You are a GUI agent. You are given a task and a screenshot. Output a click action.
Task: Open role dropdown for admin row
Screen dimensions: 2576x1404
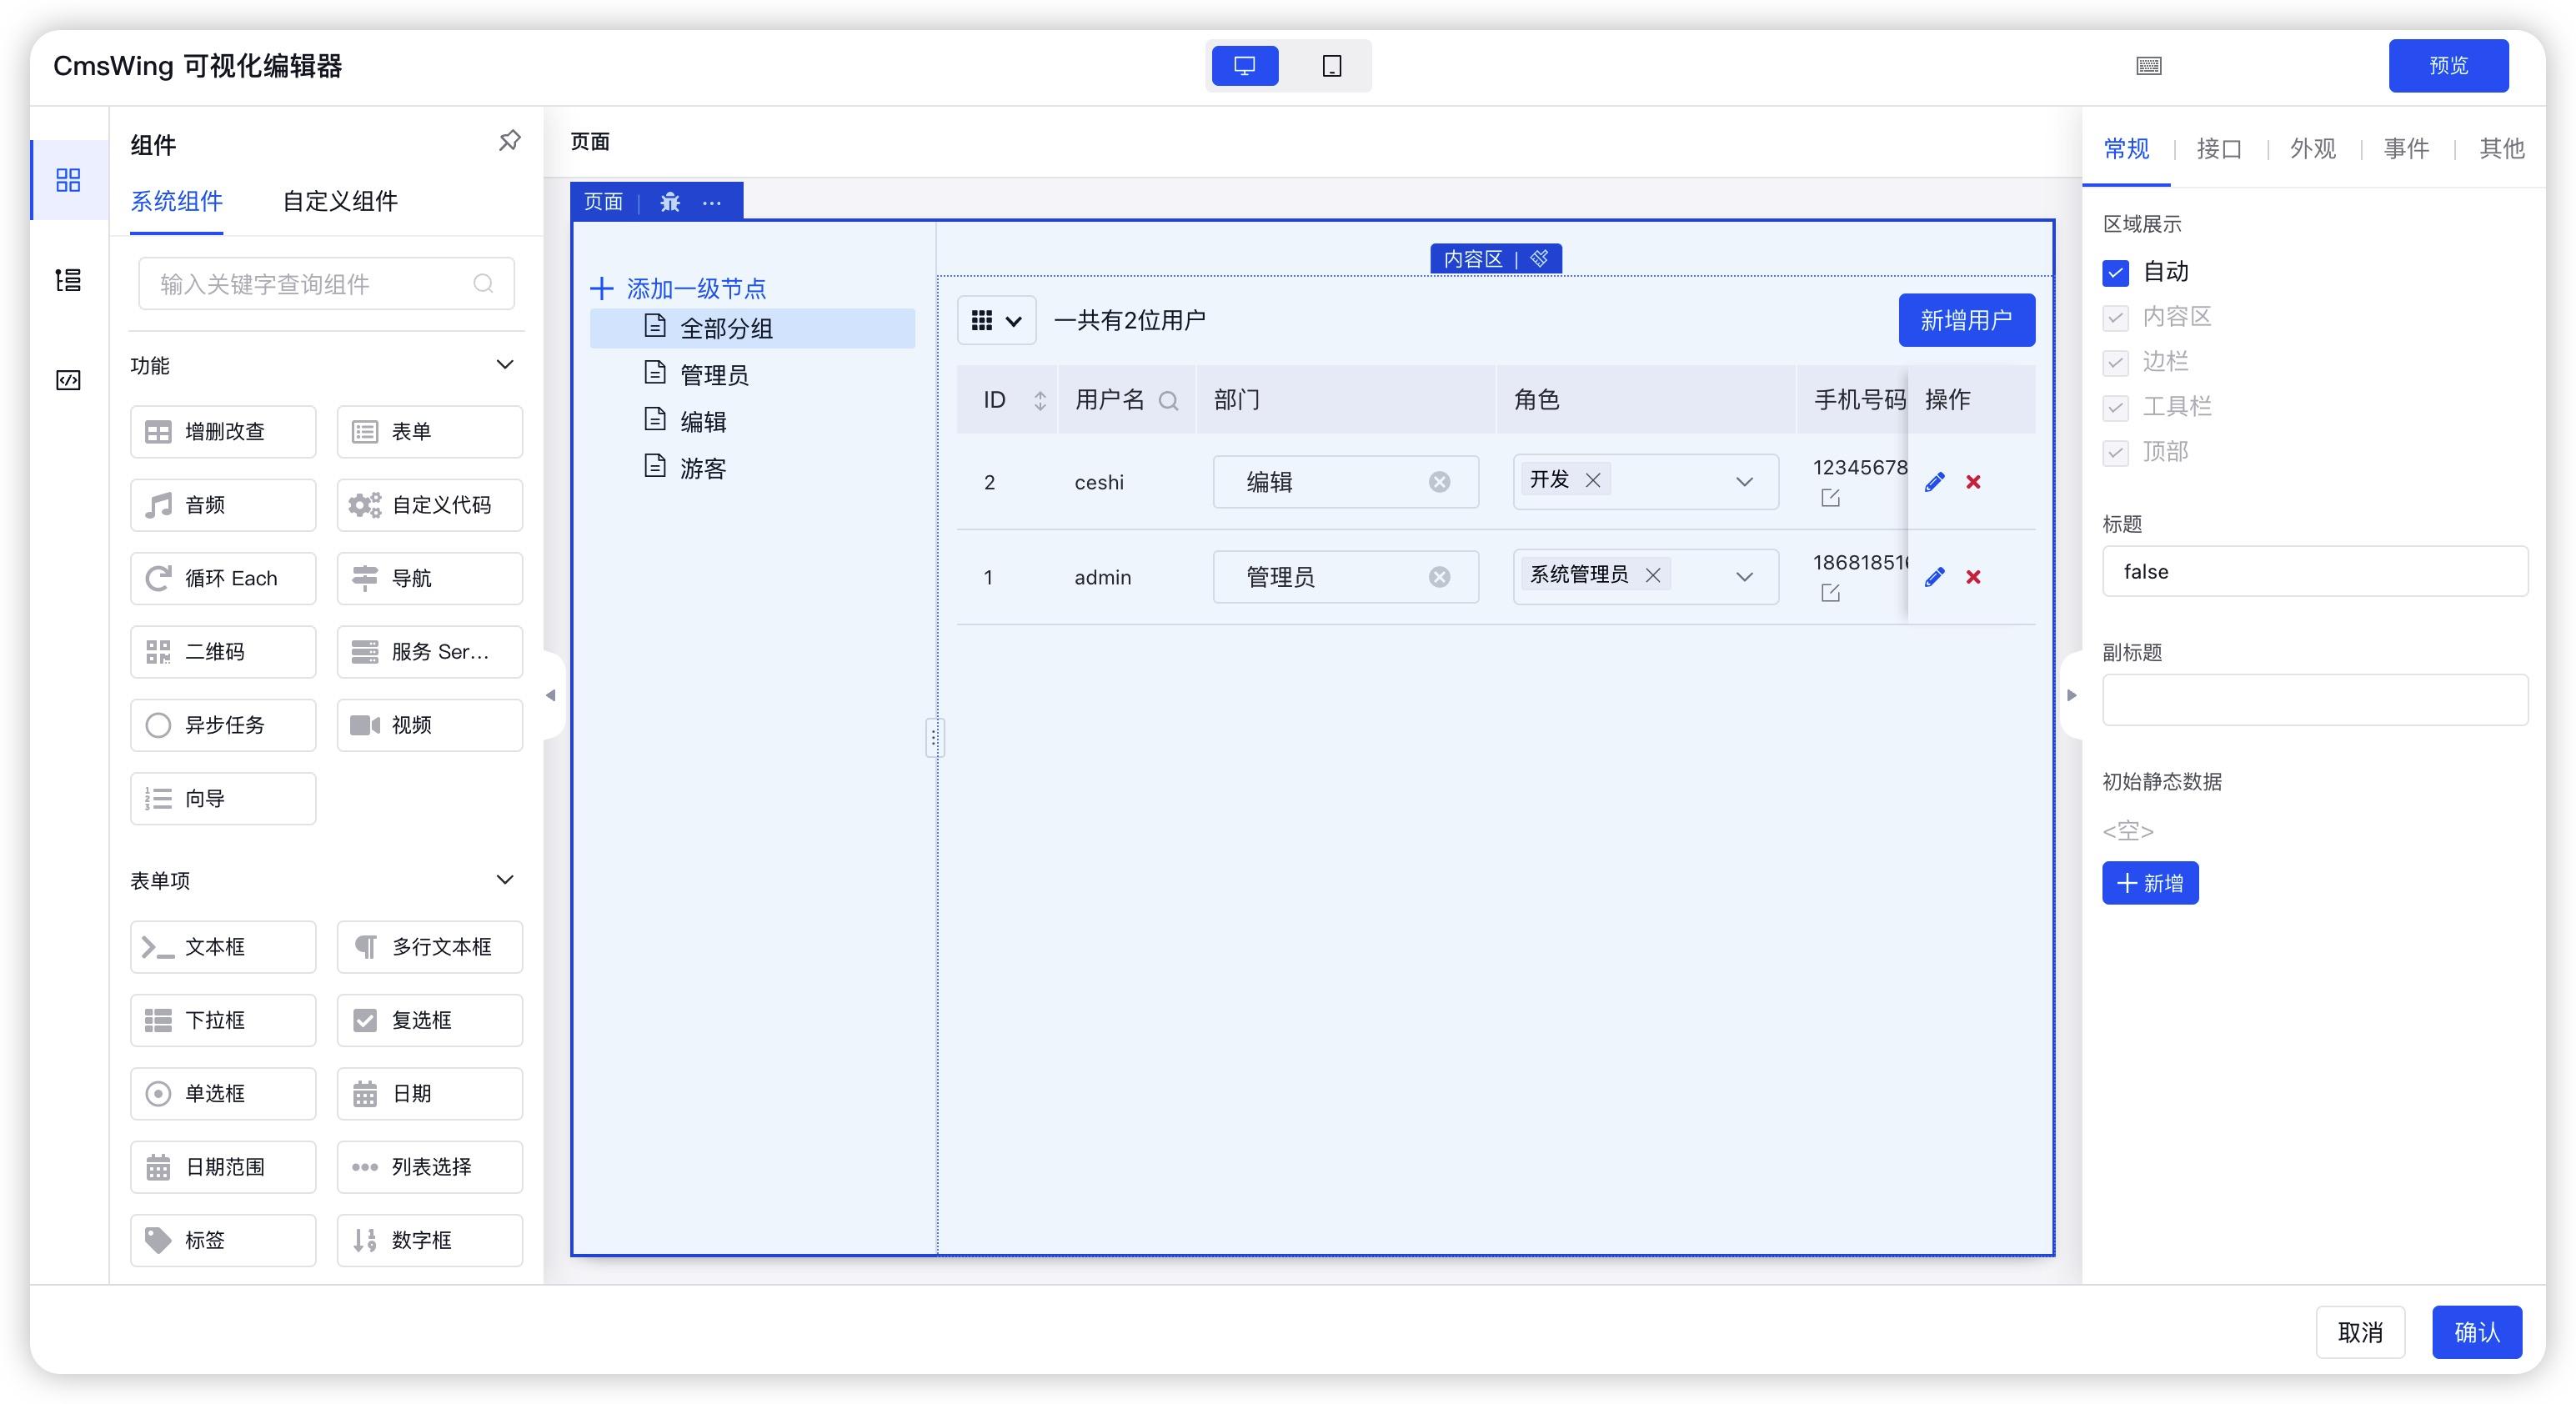[x=1744, y=577]
